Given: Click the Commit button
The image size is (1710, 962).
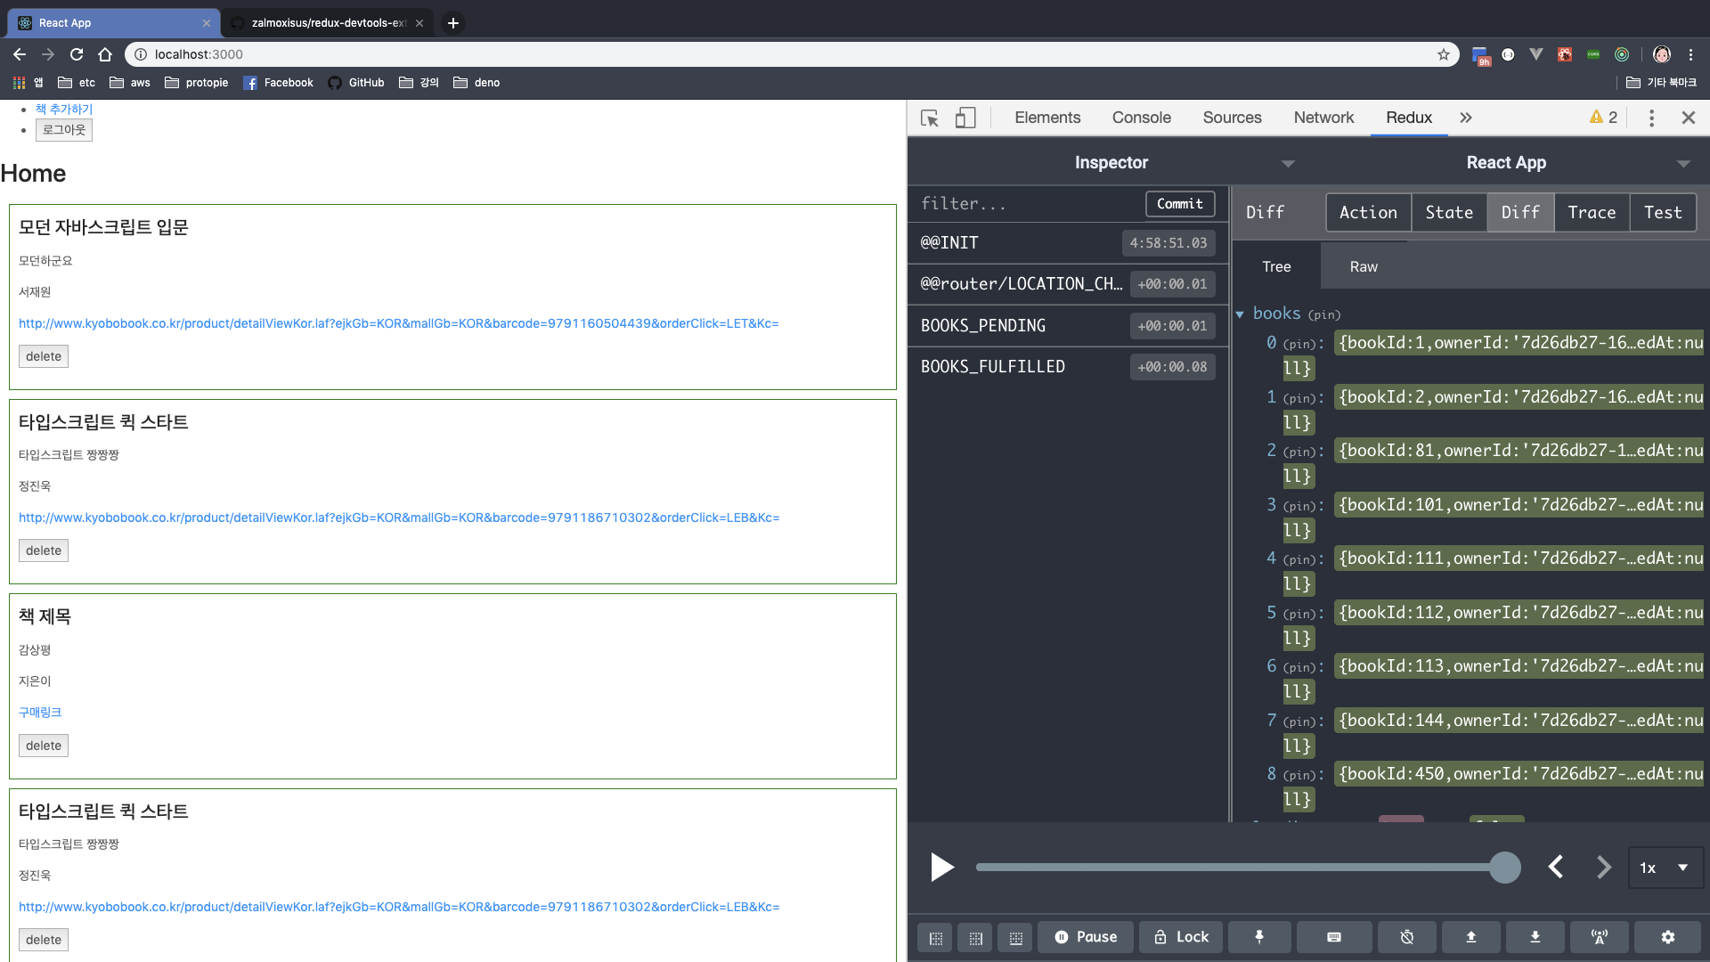Looking at the screenshot, I should point(1179,204).
